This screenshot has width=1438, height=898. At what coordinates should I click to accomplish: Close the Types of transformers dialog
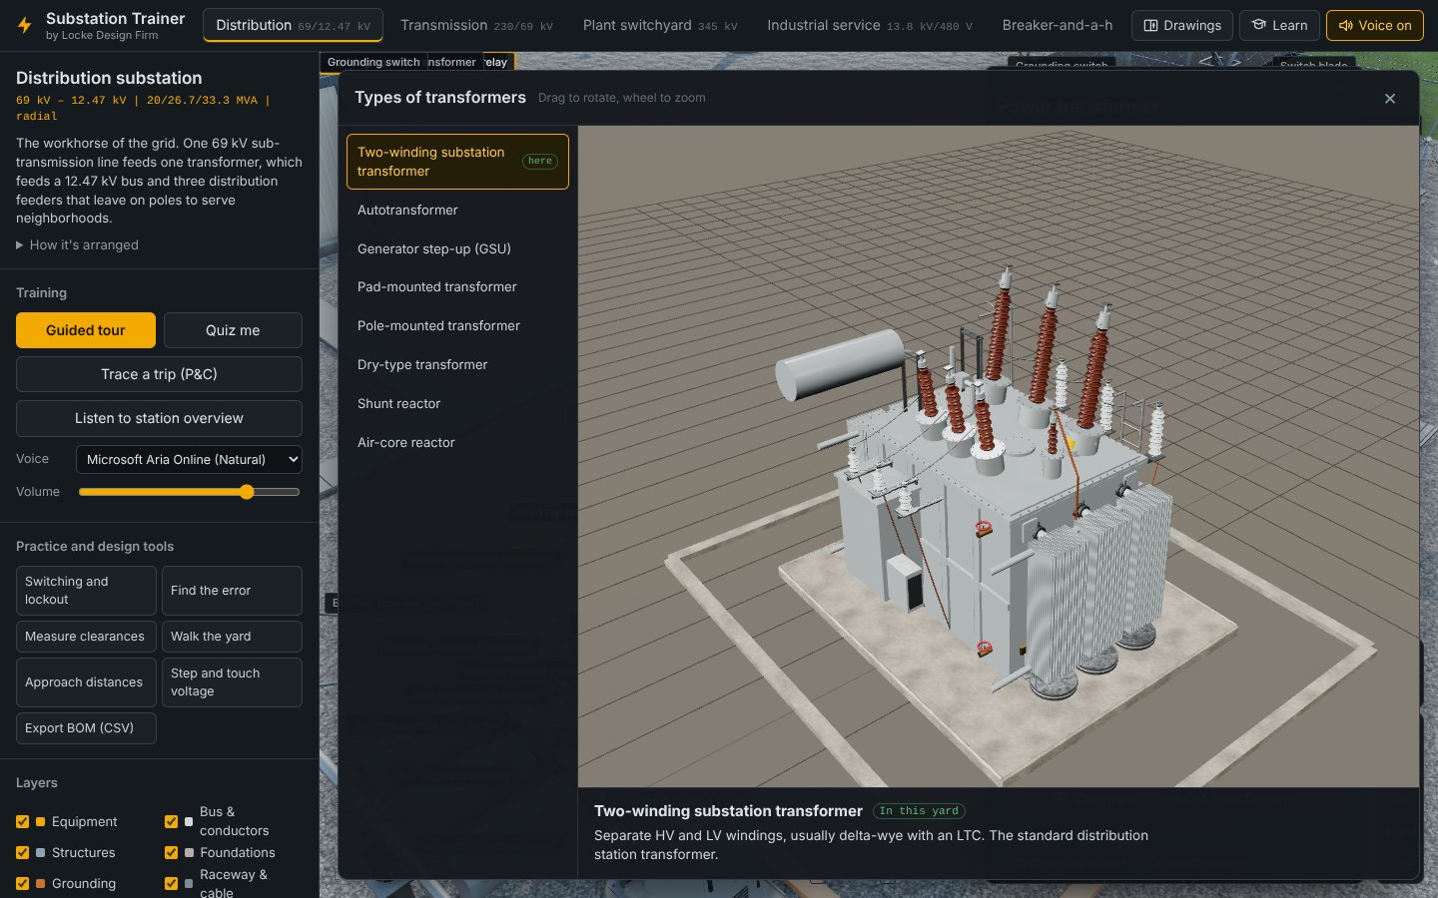coord(1390,98)
